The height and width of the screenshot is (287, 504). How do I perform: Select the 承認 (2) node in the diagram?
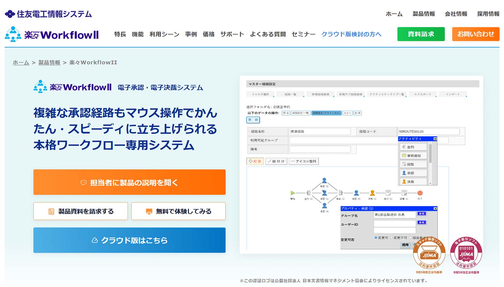(x=324, y=181)
